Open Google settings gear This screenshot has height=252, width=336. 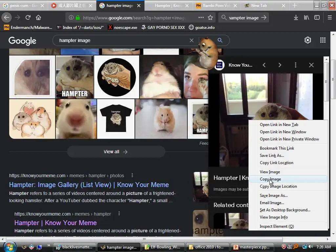tap(308, 40)
